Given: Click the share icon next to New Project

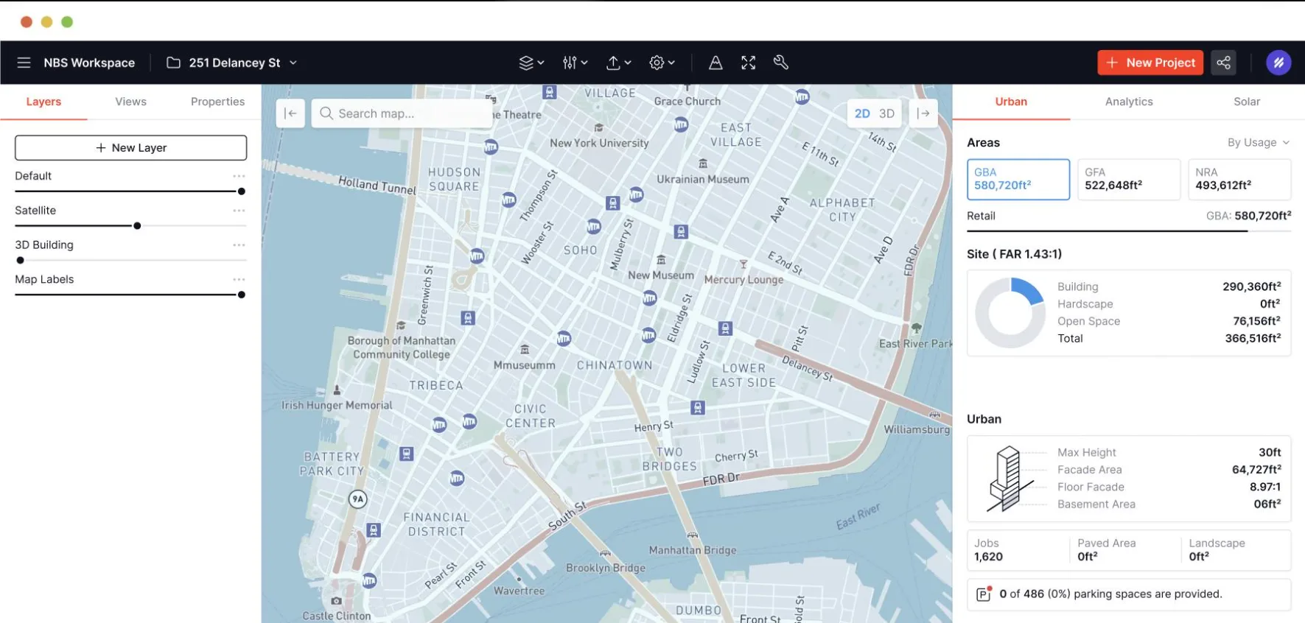Looking at the screenshot, I should click(x=1223, y=63).
